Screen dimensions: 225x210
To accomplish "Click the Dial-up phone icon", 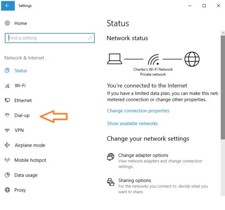I will (7, 115).
